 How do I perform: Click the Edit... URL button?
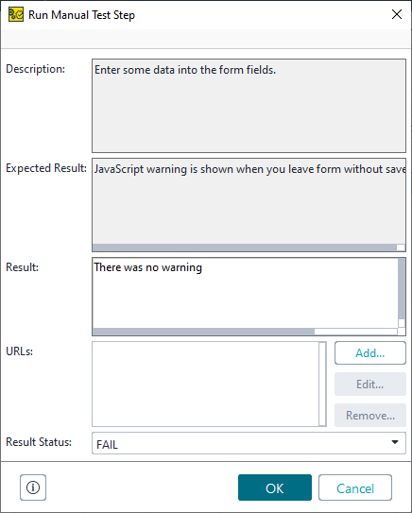click(370, 385)
